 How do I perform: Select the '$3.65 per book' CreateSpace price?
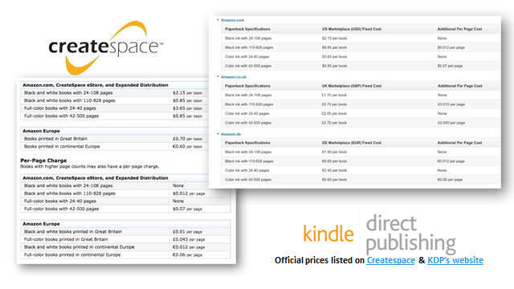click(187, 108)
